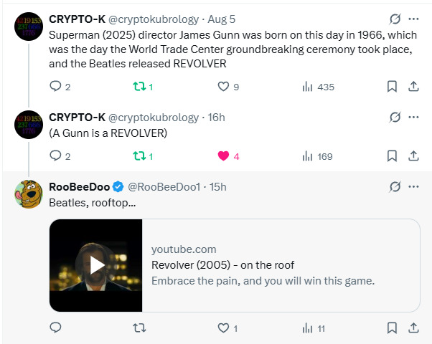Reply to RooBeeDoo's Beatles rooftop tweet
Viewport: 432px width, 344px height.
56,328
